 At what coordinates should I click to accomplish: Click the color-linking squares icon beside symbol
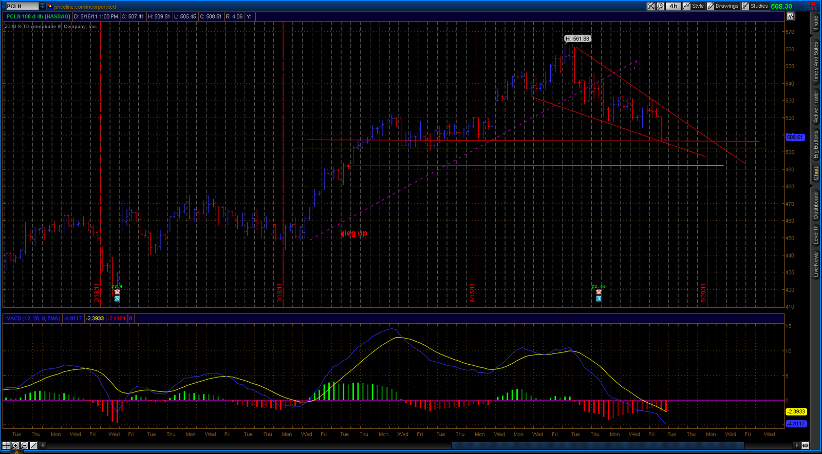click(50, 6)
